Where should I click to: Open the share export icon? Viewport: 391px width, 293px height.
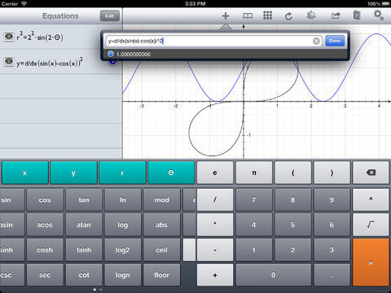[x=336, y=15]
